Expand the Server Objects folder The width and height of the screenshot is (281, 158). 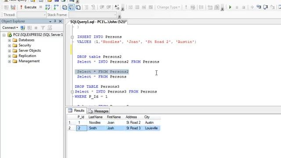(9, 51)
